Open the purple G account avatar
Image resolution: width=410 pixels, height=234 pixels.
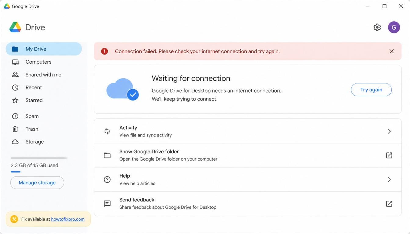point(394,27)
